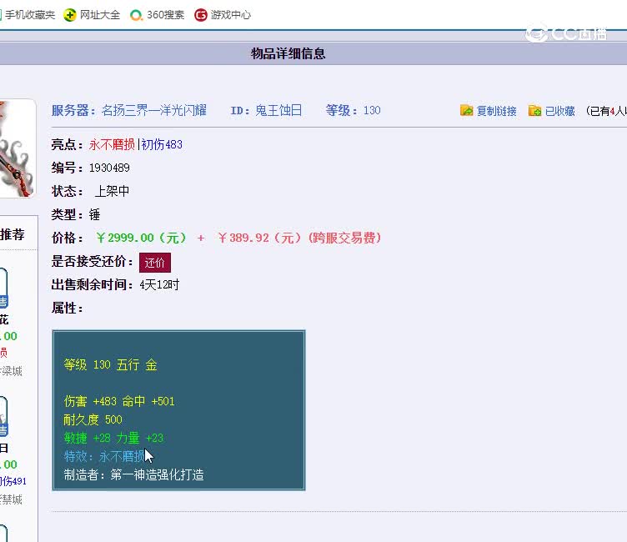Click maker line 制造者：第一神造强化打造
Screen dimensions: 627x542
(x=134, y=474)
